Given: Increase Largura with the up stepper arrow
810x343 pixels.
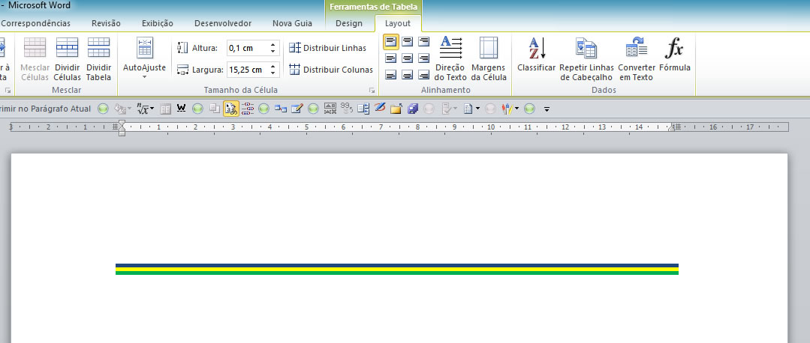Looking at the screenshot, I should (273, 67).
